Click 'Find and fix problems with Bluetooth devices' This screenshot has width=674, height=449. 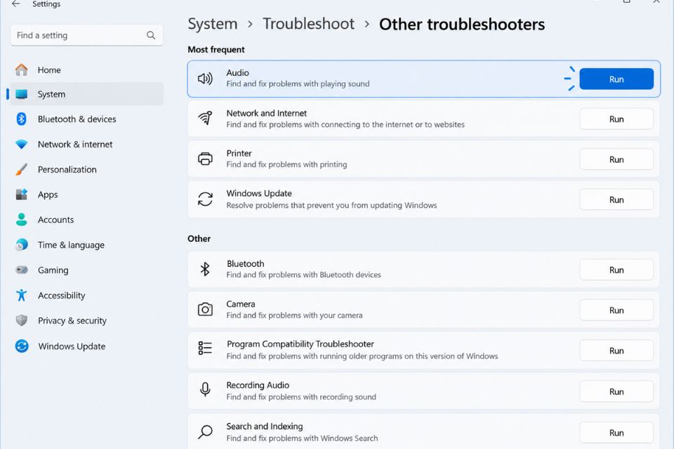[303, 274]
